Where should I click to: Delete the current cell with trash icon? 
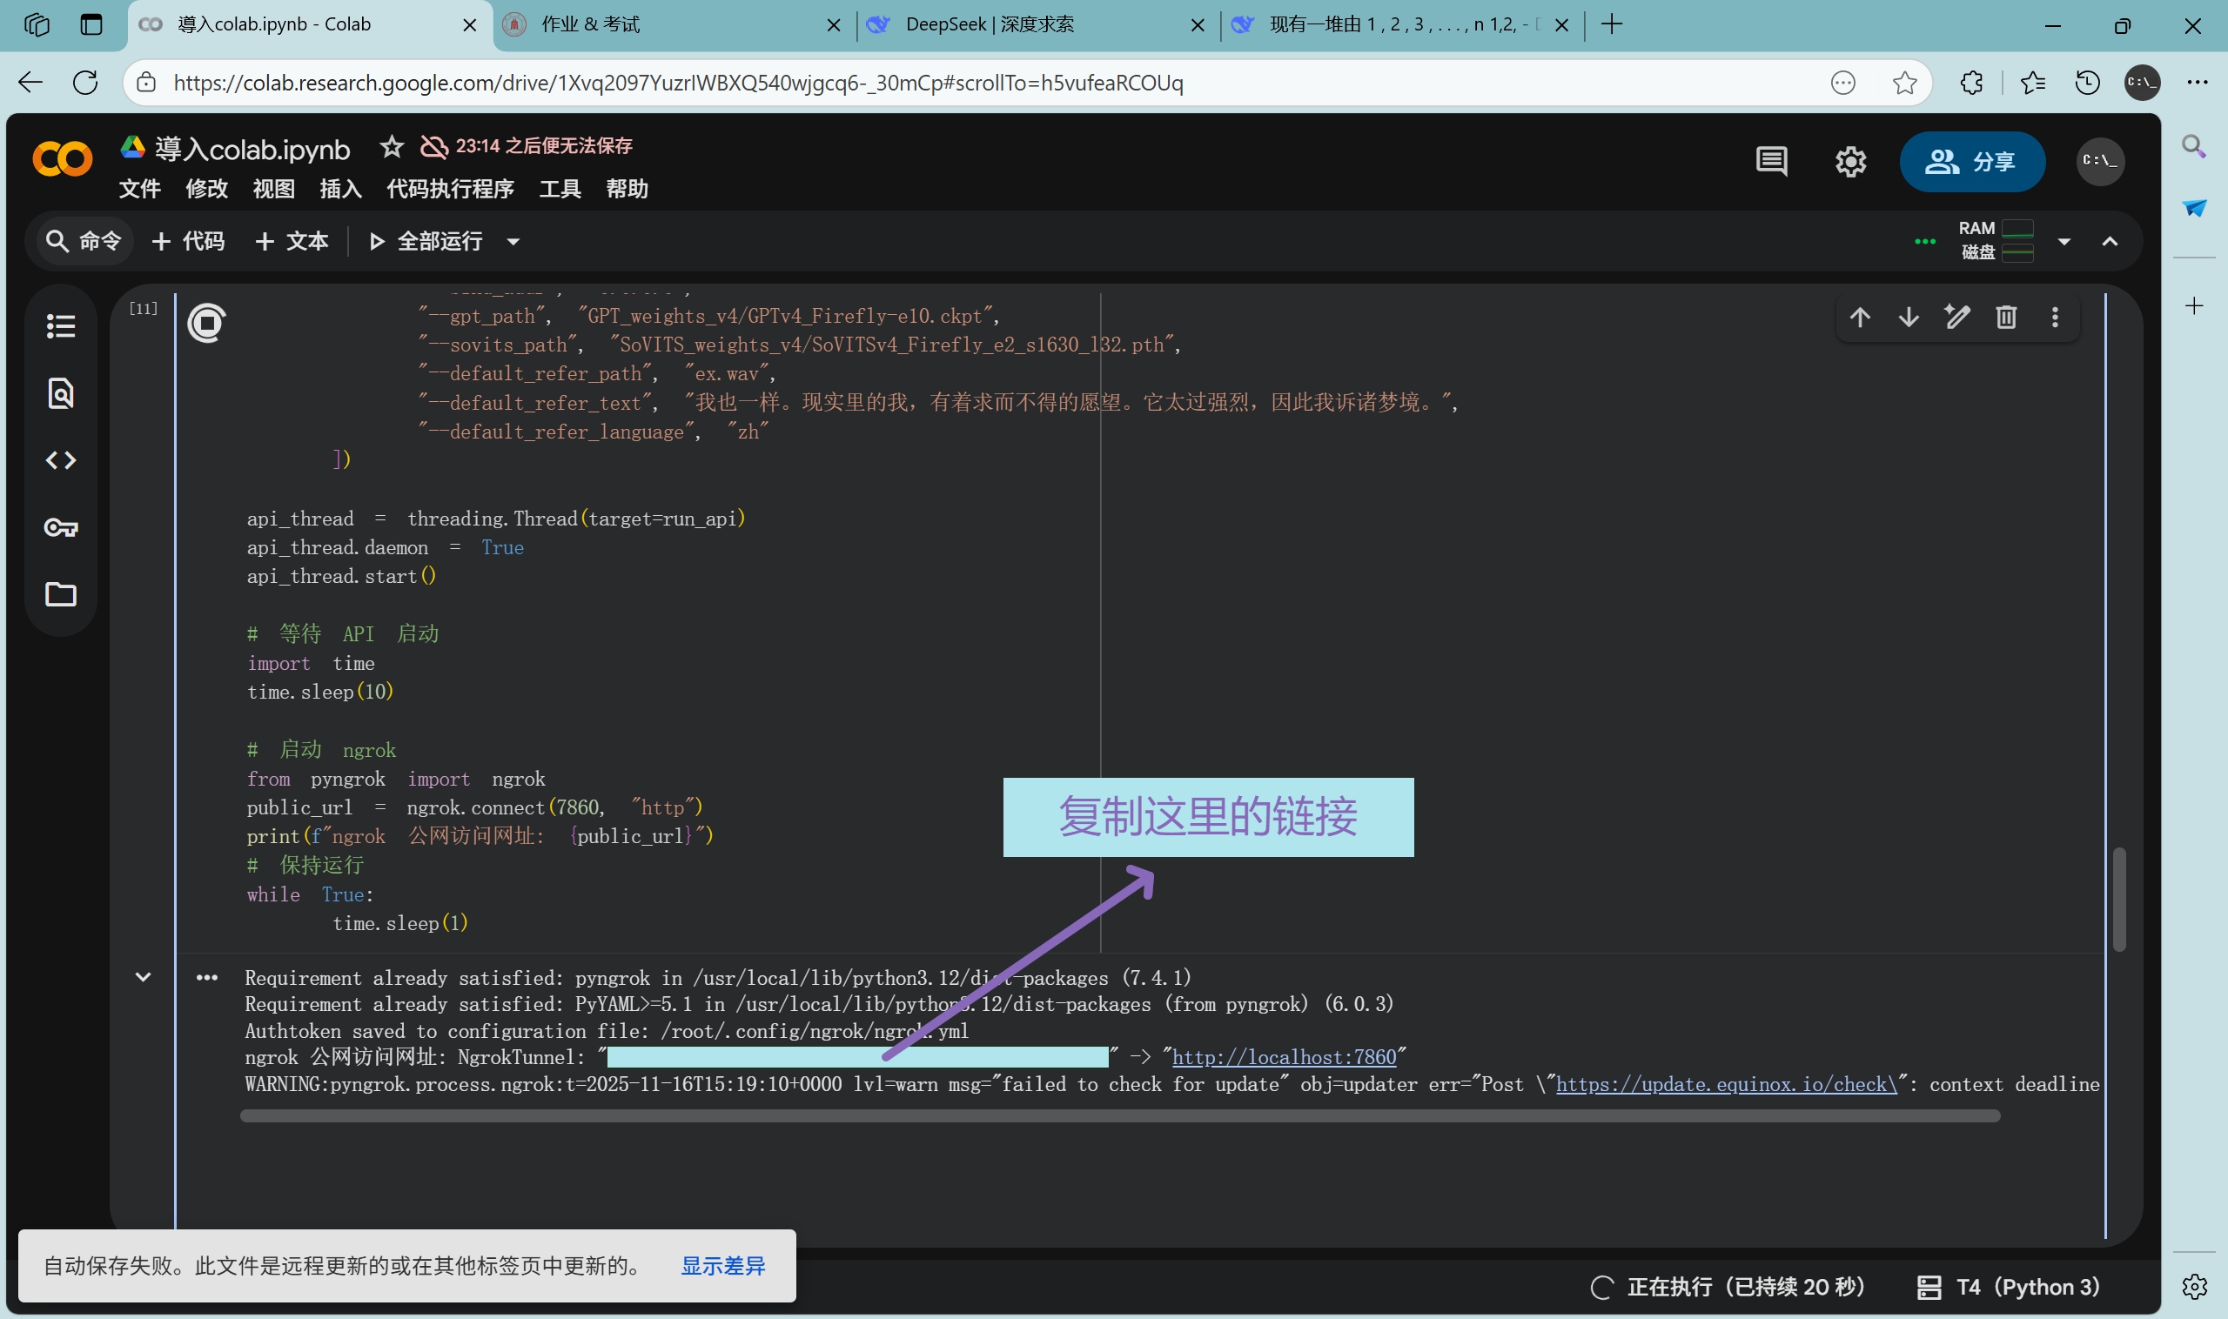2006,318
